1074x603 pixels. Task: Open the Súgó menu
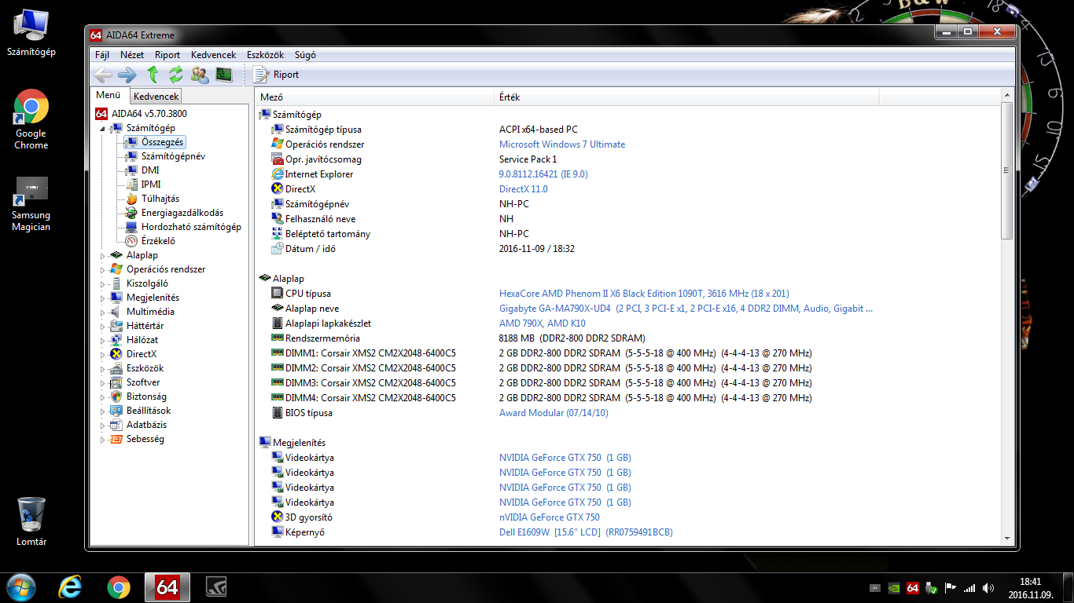coord(305,55)
